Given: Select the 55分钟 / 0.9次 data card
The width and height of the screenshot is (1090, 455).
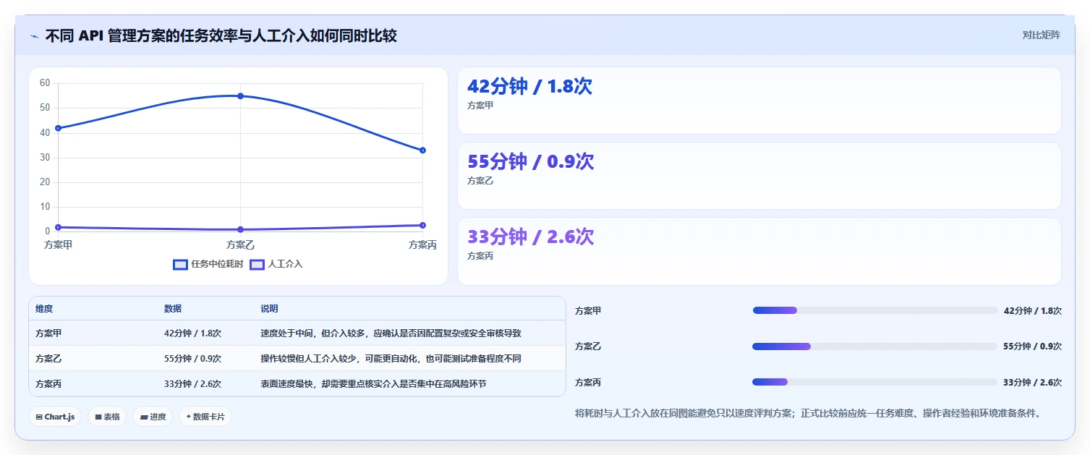Looking at the screenshot, I should click(x=759, y=176).
